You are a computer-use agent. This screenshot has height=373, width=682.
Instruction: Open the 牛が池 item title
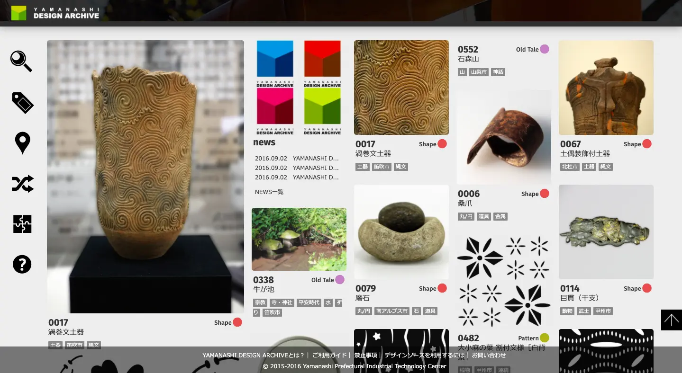(264, 289)
